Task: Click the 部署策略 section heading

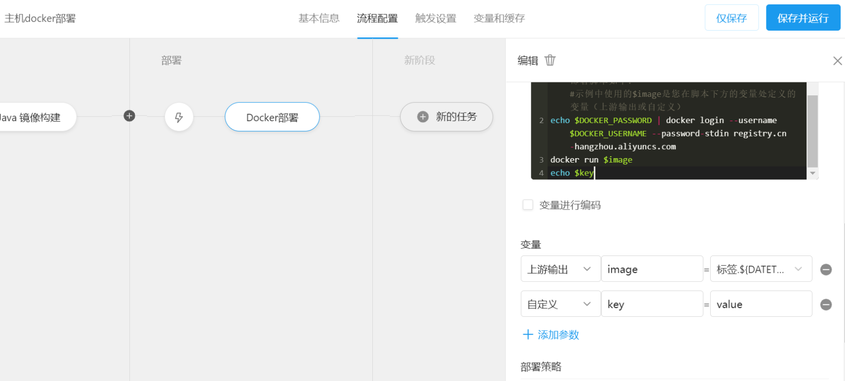Action: tap(541, 367)
